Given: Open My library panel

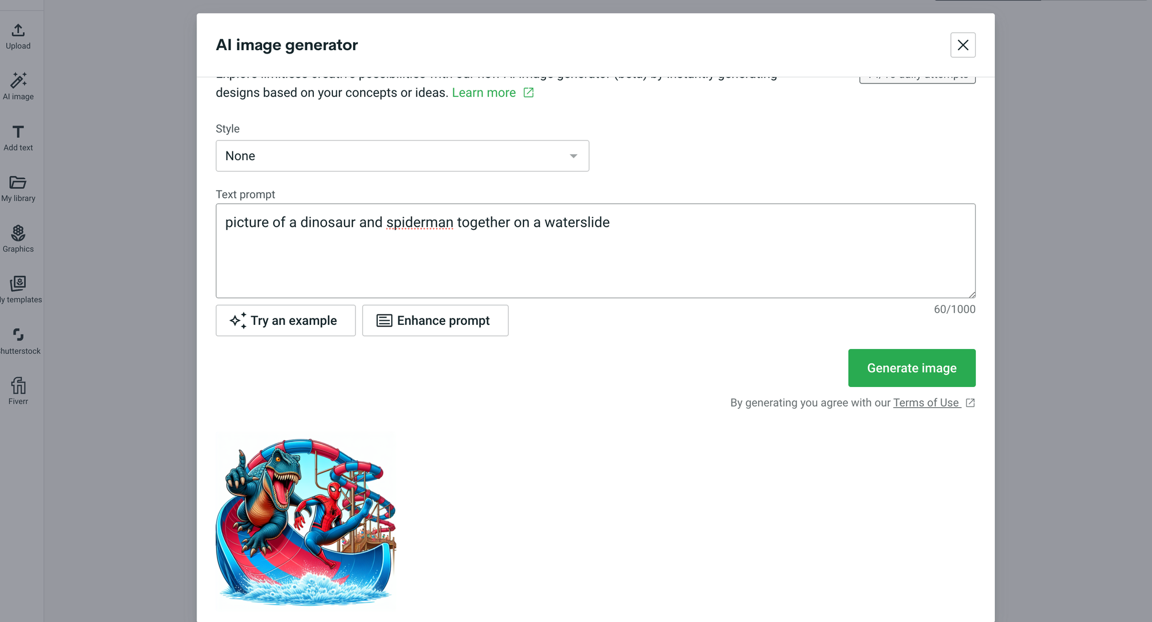Looking at the screenshot, I should point(18,188).
